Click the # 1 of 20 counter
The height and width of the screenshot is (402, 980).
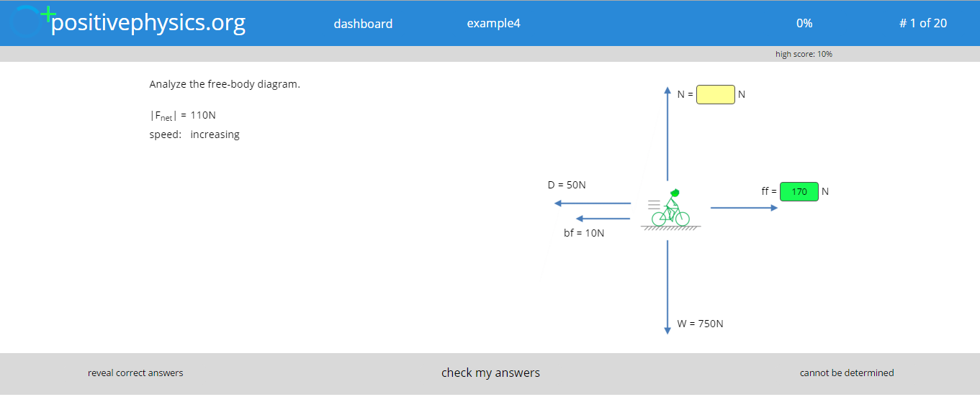pyautogui.click(x=923, y=23)
